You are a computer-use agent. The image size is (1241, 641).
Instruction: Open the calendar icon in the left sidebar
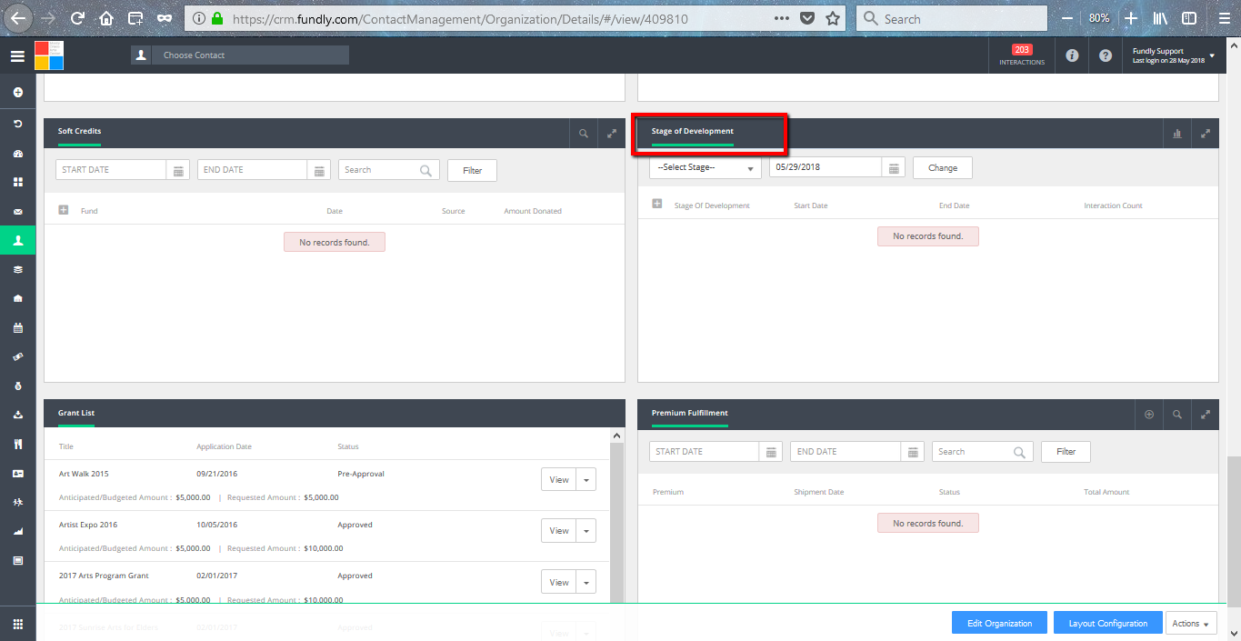[x=17, y=327]
